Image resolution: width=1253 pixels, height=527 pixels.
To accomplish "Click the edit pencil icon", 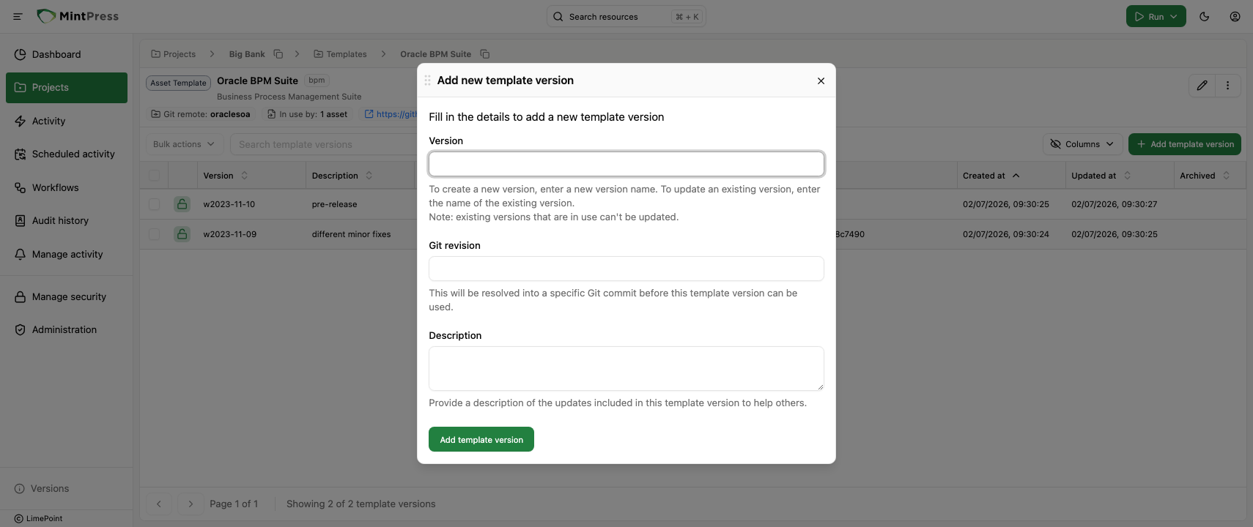I will [1202, 86].
